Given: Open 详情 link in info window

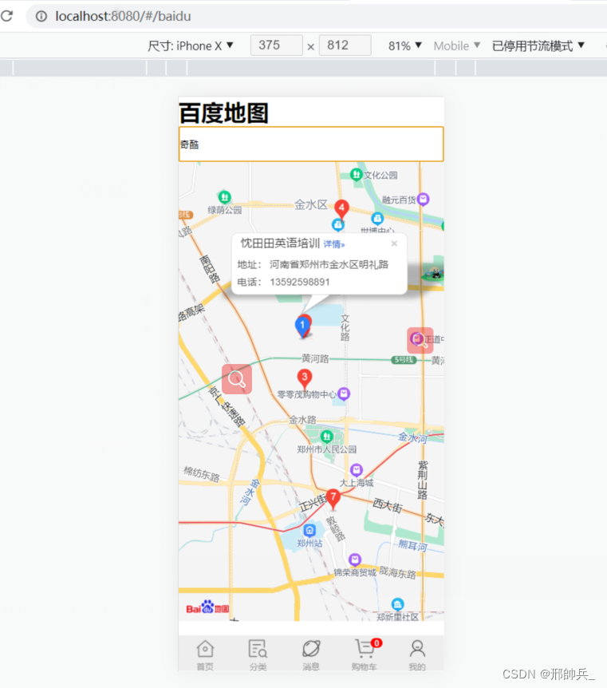Looking at the screenshot, I should [x=333, y=244].
